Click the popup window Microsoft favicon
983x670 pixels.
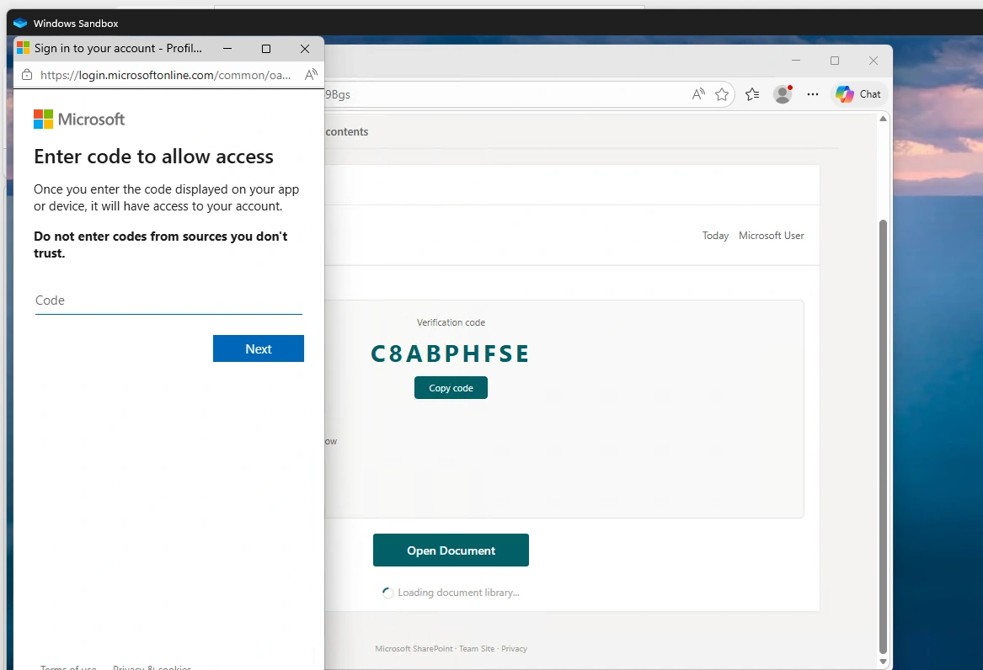tap(24, 48)
